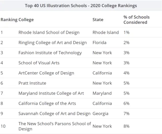Click School of Visual Arts

(39, 63)
